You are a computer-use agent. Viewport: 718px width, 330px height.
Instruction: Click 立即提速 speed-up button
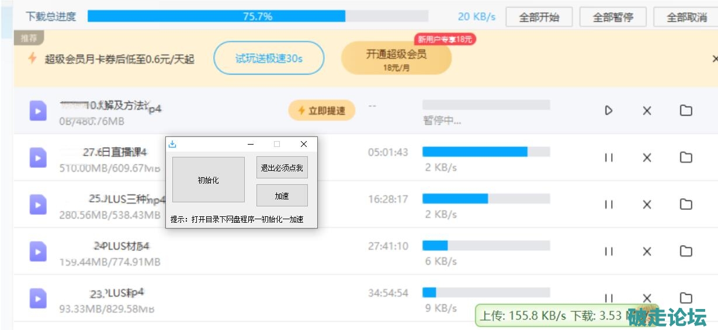point(321,110)
